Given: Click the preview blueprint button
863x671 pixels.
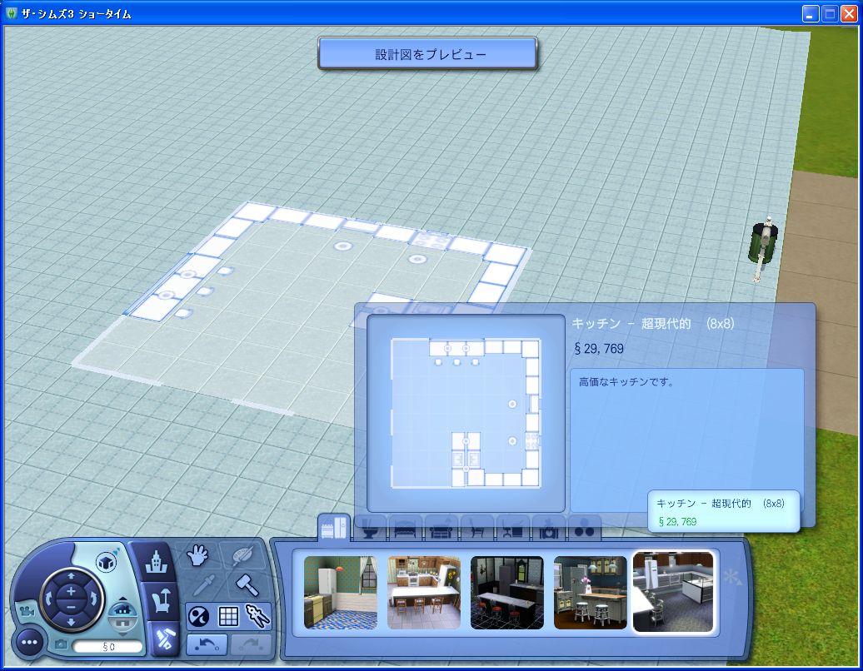Looking at the screenshot, I should coord(427,53).
